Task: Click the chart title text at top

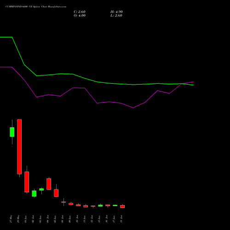Action: [x=36, y=7]
